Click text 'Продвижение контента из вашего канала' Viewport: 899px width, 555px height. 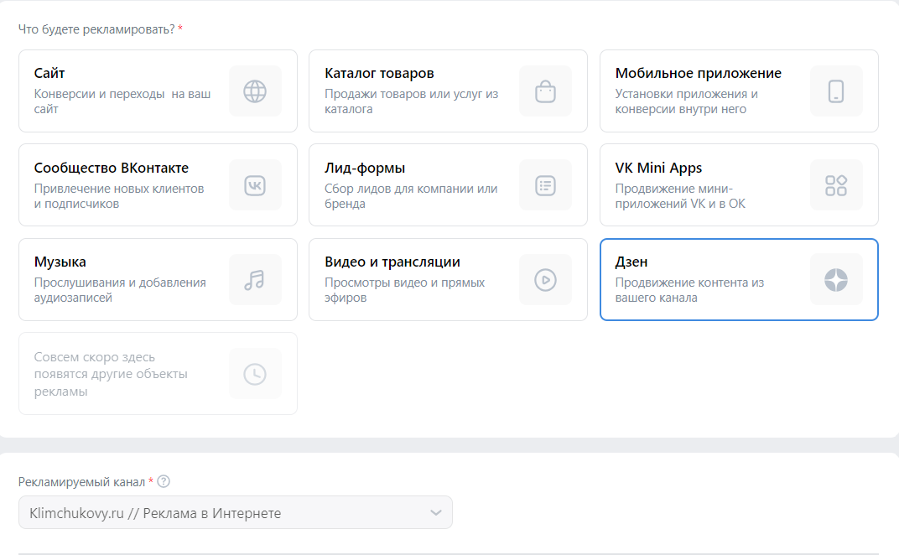point(689,289)
